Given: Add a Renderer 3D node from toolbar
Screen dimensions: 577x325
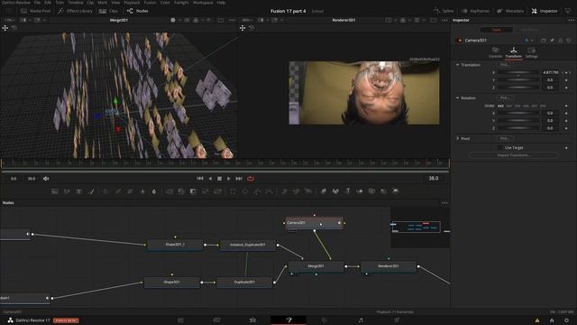Looking at the screenshot, I should (396, 191).
